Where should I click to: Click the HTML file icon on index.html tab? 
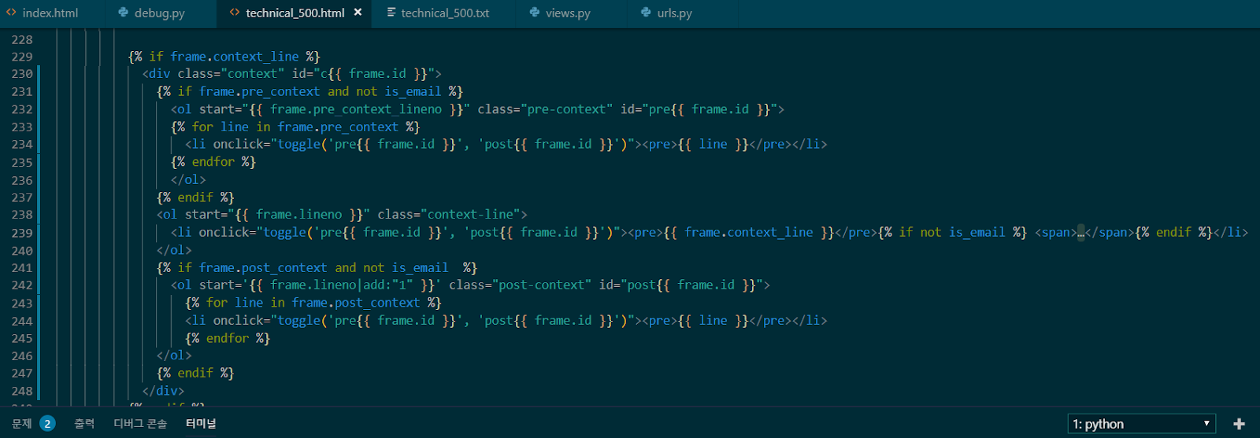11,13
